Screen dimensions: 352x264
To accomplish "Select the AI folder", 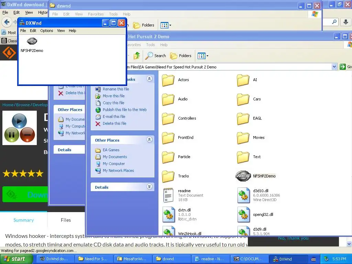I will coord(247,80).
